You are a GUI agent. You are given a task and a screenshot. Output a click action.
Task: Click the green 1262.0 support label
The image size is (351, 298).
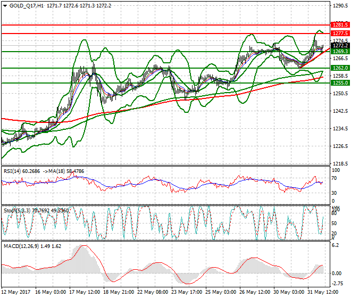[x=340, y=68]
